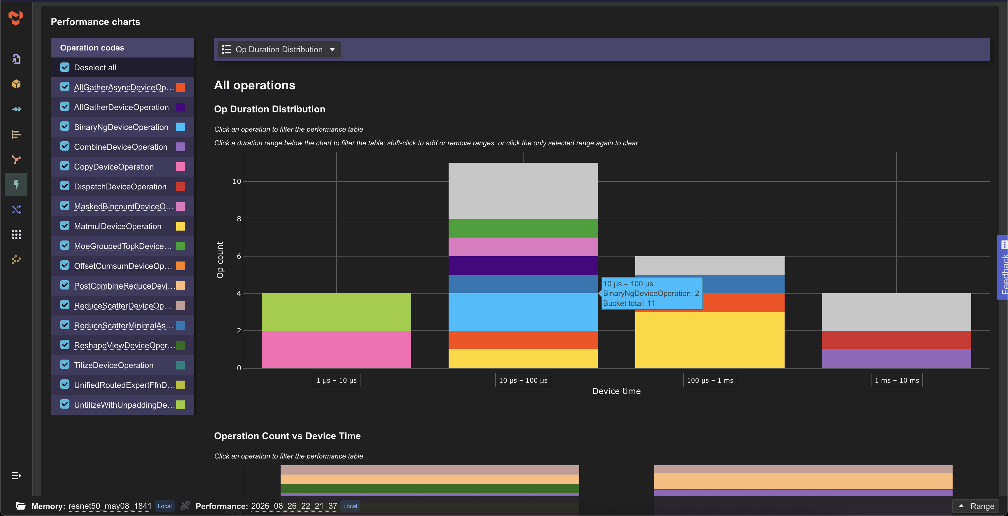1008x516 pixels.
Task: Uncheck DispatchDeviceOperation checkbox
Action: tap(64, 186)
